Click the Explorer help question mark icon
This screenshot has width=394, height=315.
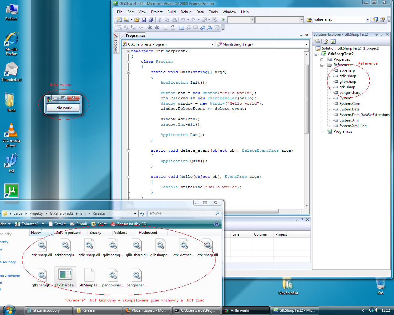(x=216, y=224)
